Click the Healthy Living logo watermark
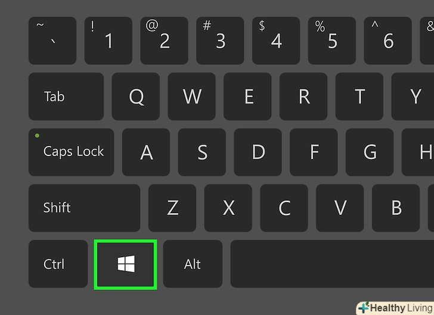434x315 pixels. pos(395,308)
